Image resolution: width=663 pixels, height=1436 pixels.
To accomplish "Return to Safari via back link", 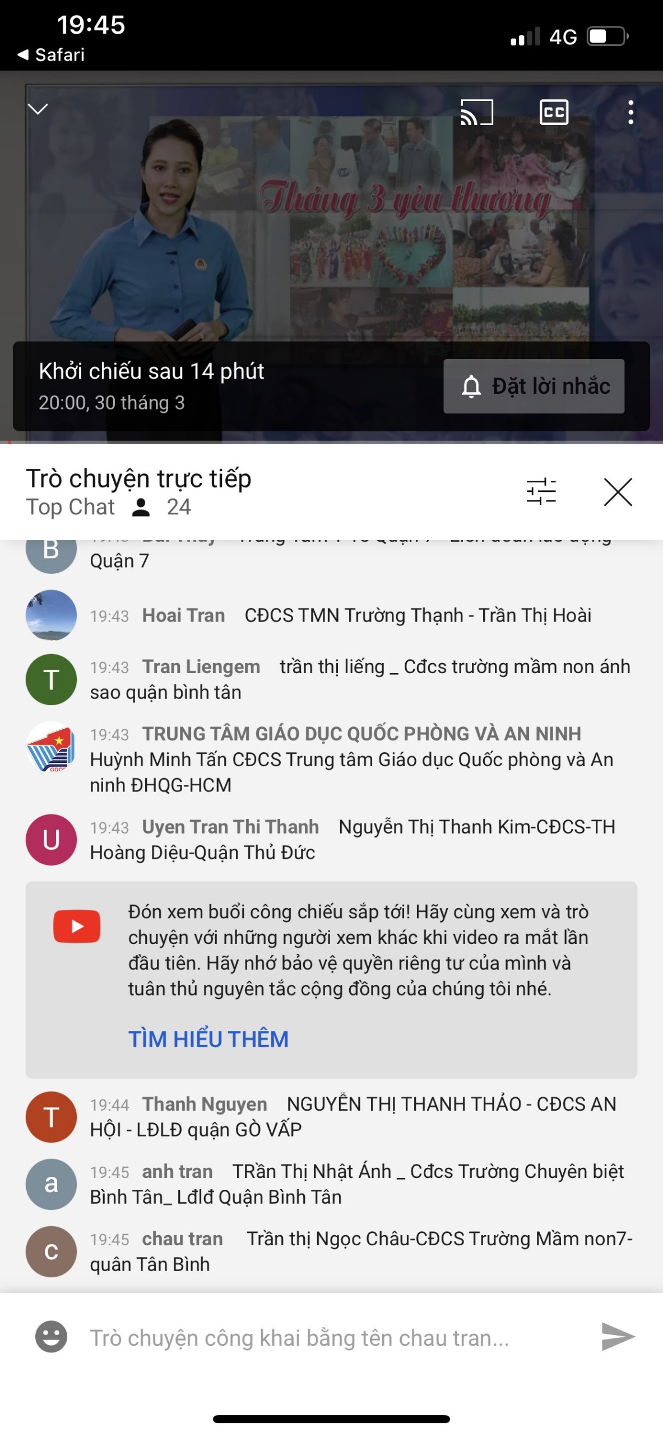I will pyautogui.click(x=51, y=55).
